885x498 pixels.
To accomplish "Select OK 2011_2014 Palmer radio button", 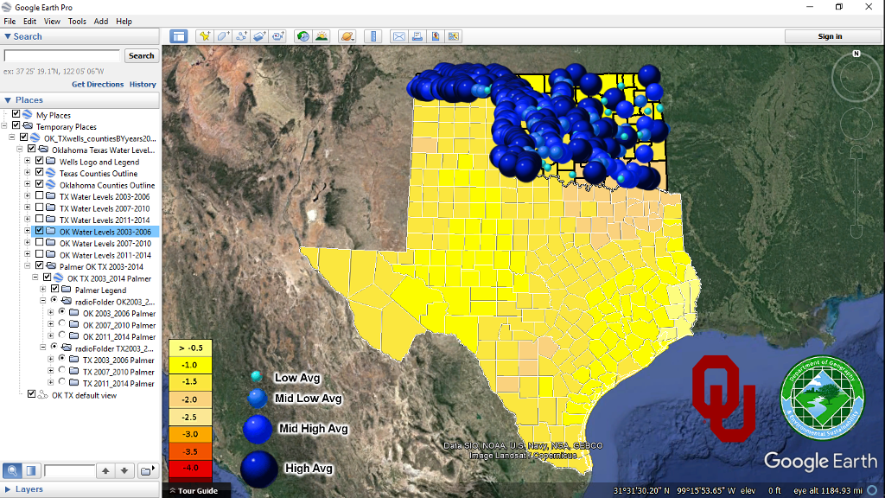I will point(62,335).
